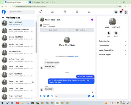Viewport: 131px width, 105px height.
Task: Open the Groups icon in top navigation
Action: (x=77, y=12)
